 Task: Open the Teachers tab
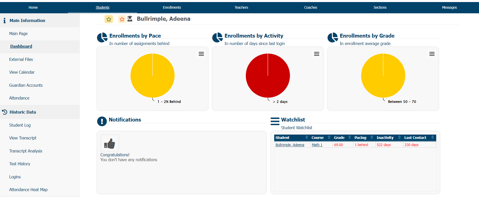coord(241,7)
